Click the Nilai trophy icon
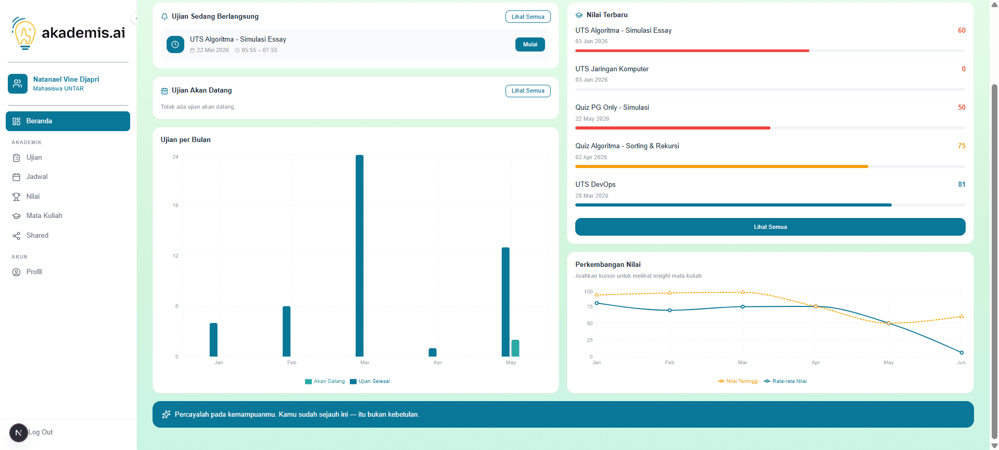Screen dimensions: 999x450 tap(16, 197)
